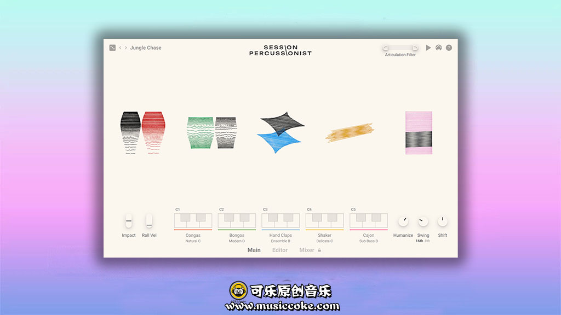Open the Congas Natural C instrument selector
Screen dimensions: 561x315
click(193, 238)
